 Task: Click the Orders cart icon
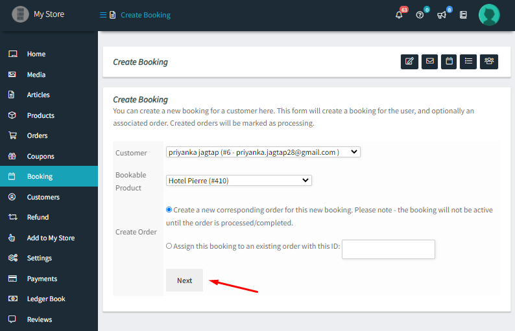[x=12, y=135]
